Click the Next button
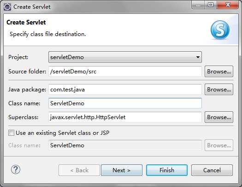 point(122,170)
